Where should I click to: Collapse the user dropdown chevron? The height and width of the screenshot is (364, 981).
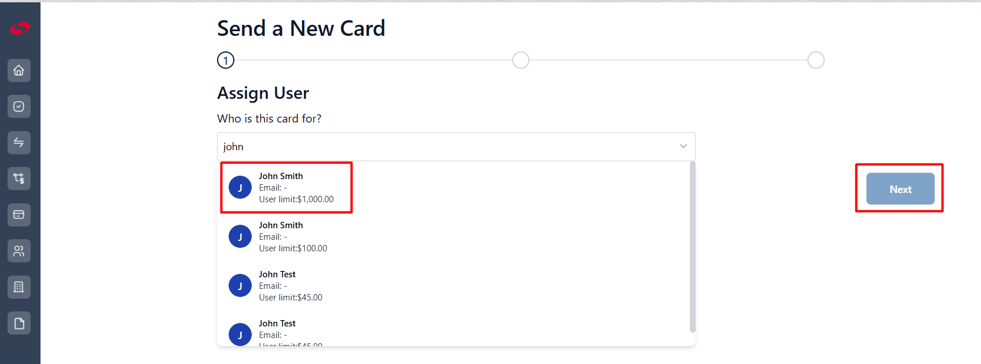684,146
